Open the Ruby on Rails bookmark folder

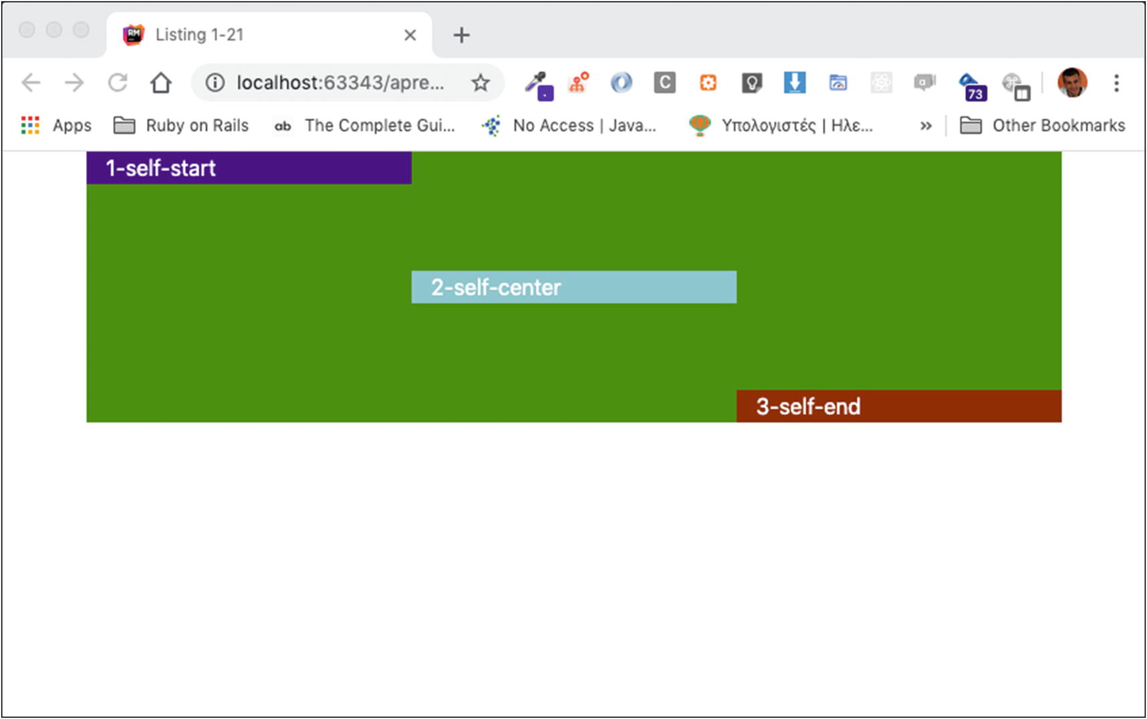pos(181,126)
